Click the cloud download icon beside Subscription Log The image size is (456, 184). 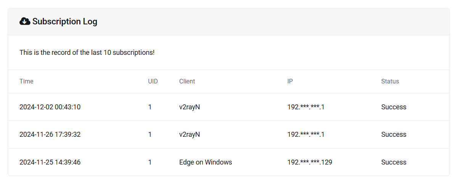click(x=25, y=21)
